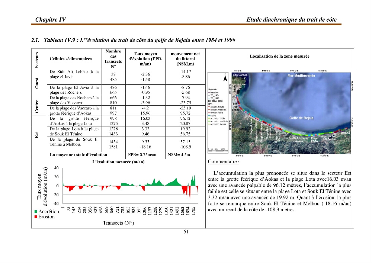The height and width of the screenshot is (263, 372).
Task: Click the green Accrétion legend square
Action: click(x=36, y=212)
